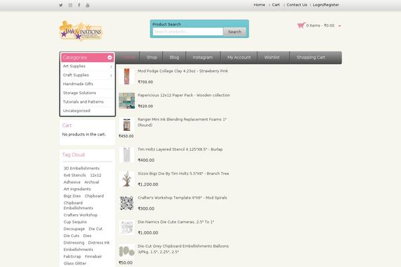Open the Contact Us link
This screenshot has height=267, width=401.
coord(297,5)
